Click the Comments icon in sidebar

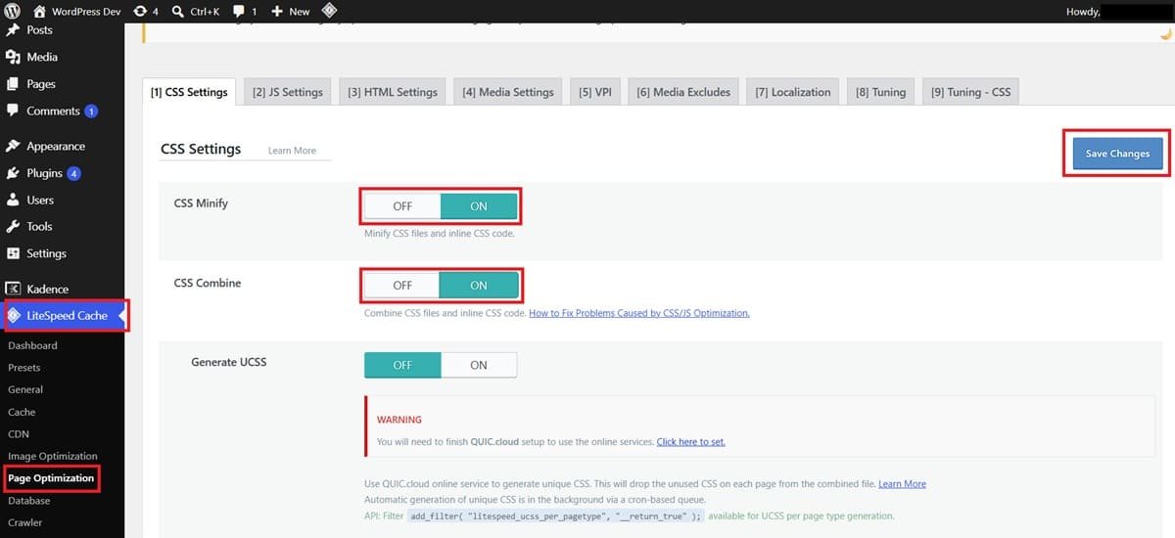coord(13,111)
